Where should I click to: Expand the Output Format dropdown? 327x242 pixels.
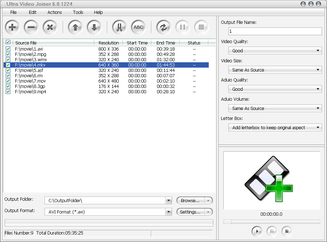(168, 212)
